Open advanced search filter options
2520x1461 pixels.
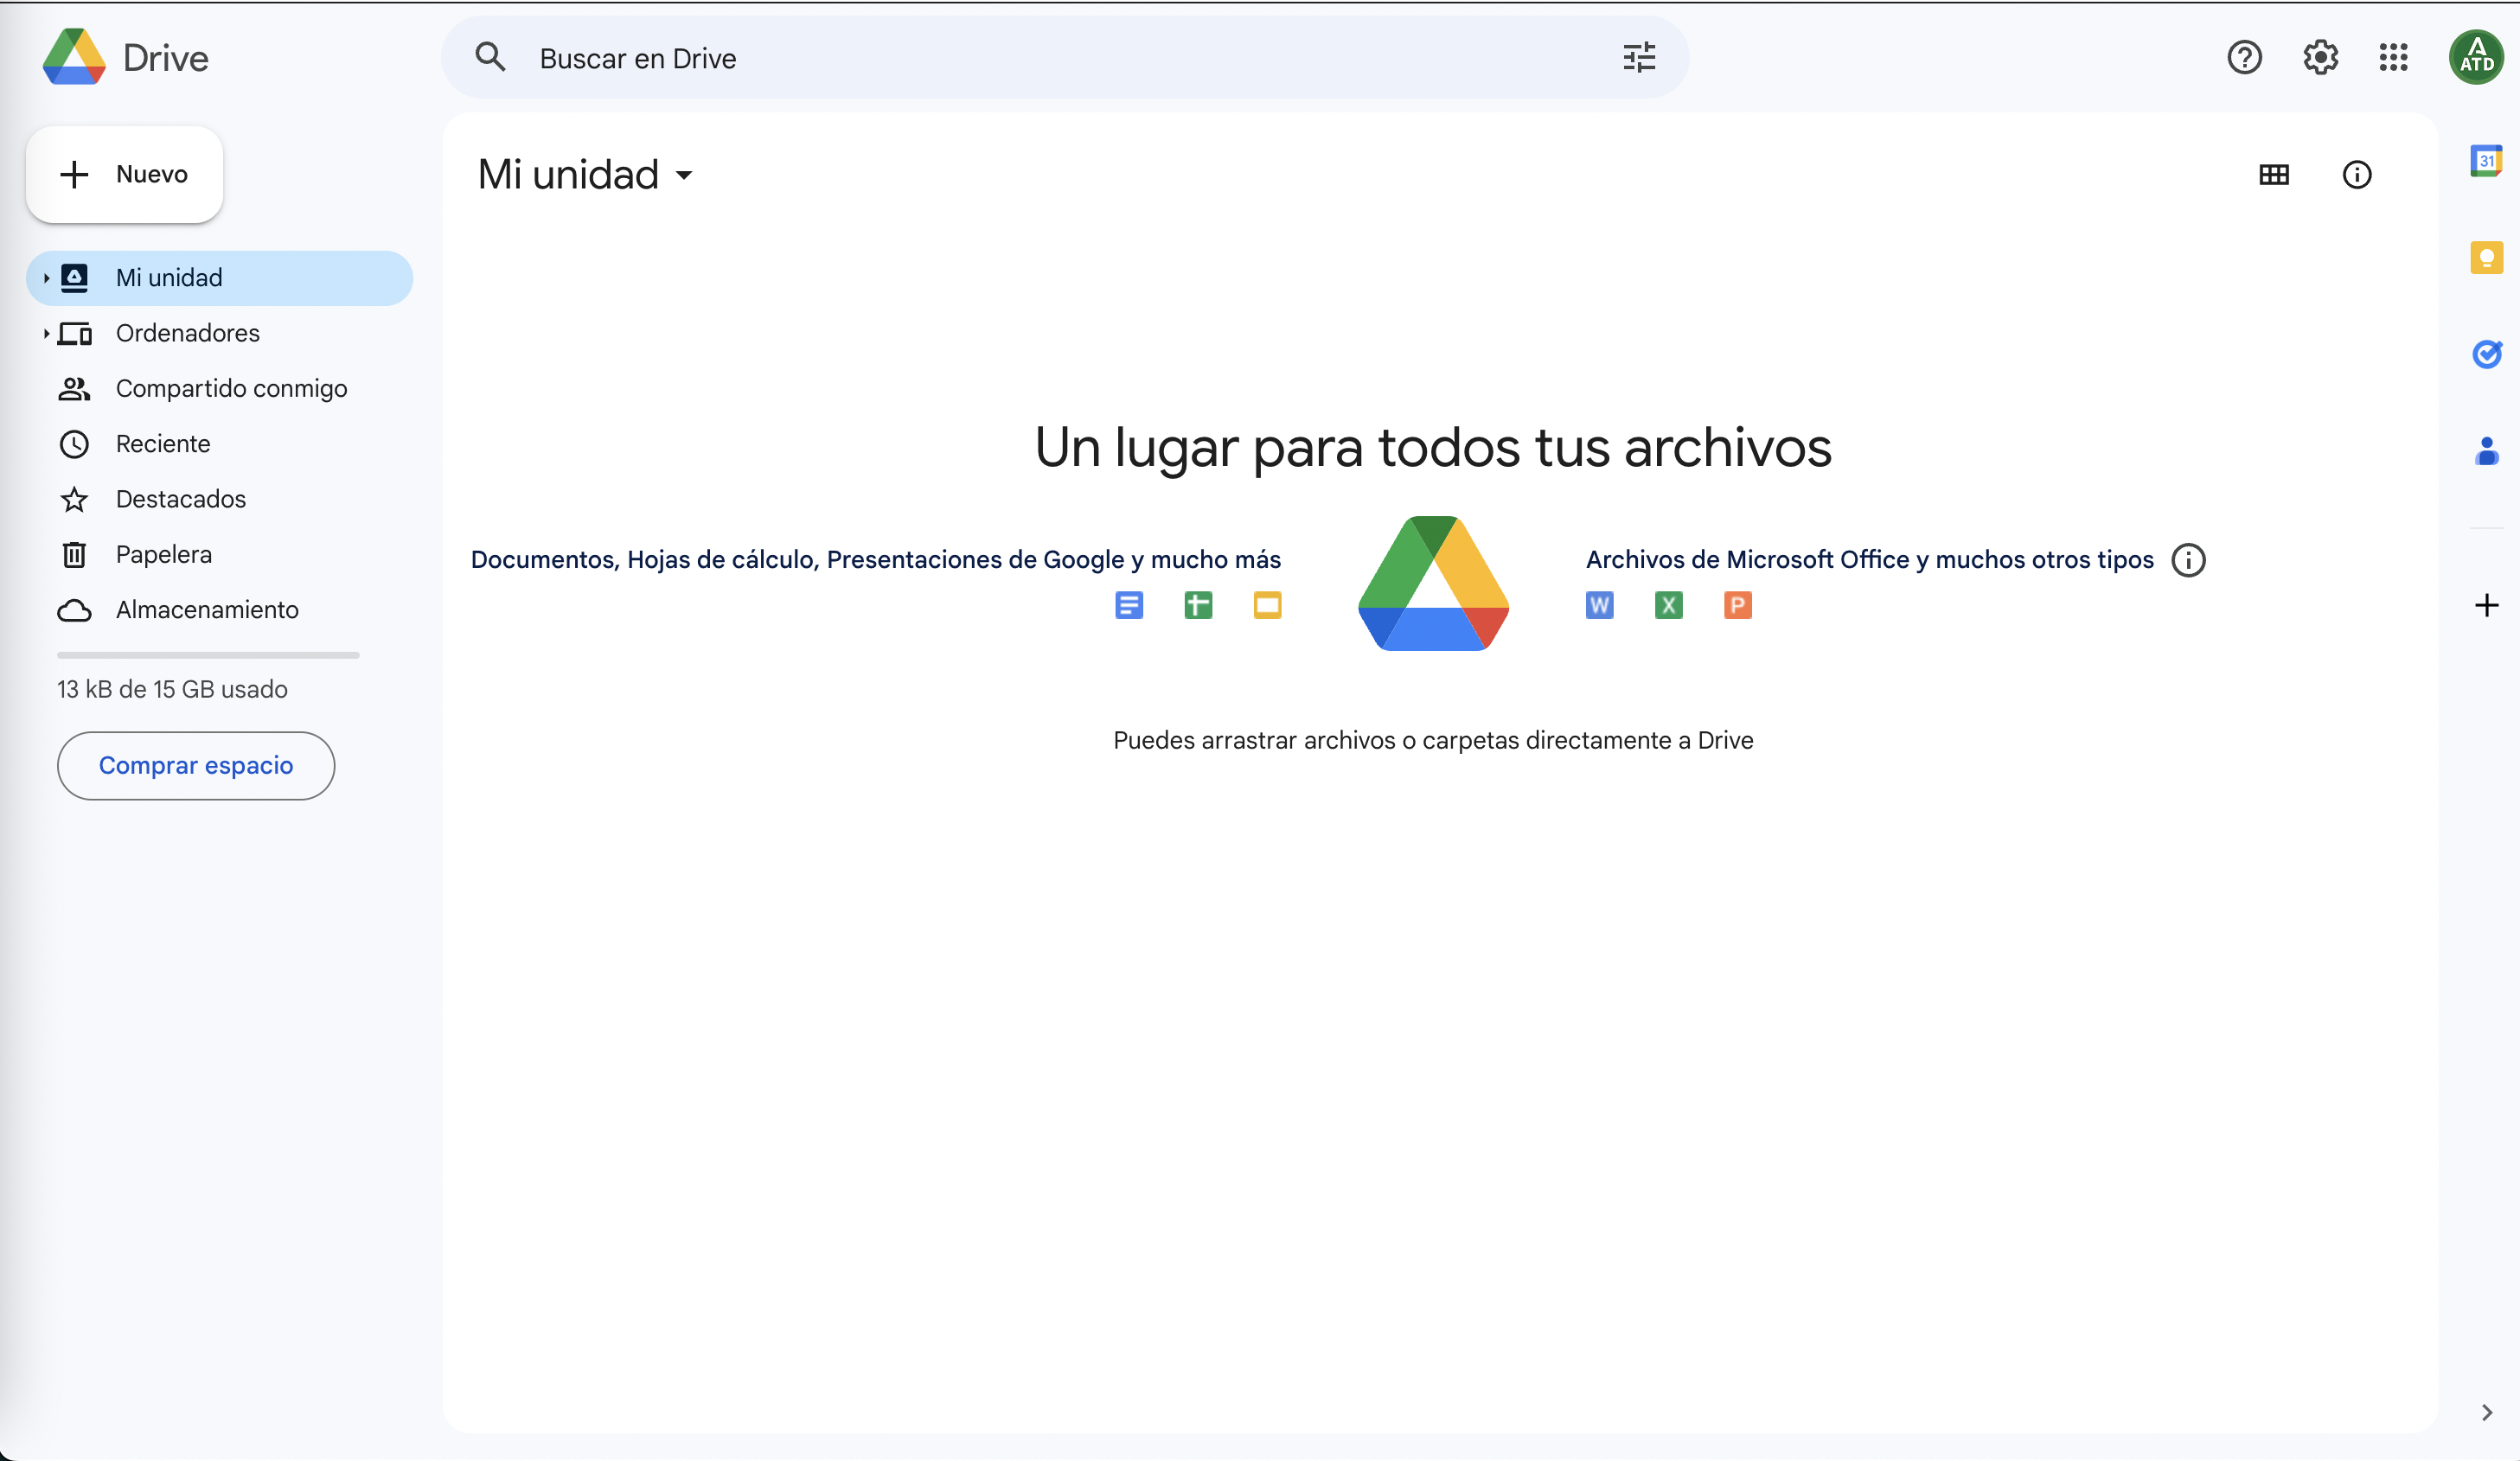point(1639,57)
